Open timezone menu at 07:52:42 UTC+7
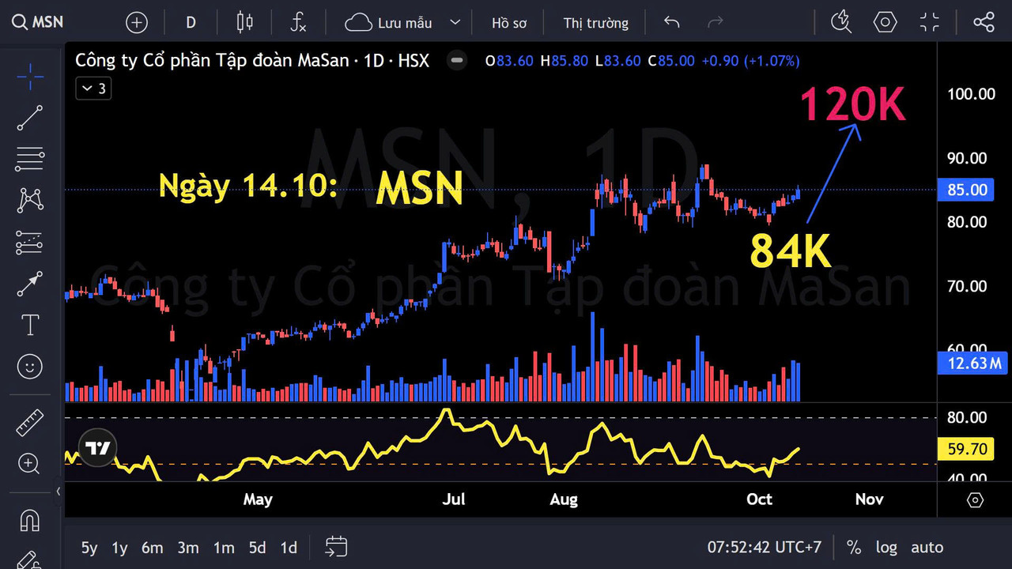Screen dimensions: 1012x569 (765, 547)
